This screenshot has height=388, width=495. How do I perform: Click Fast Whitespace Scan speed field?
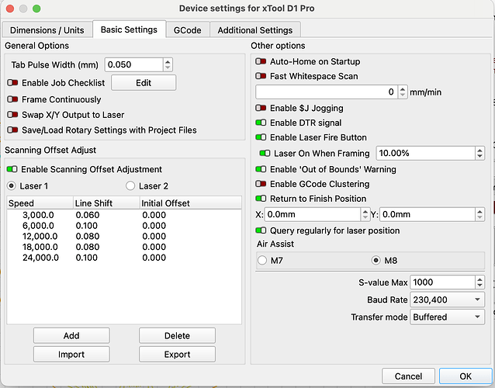click(x=327, y=92)
